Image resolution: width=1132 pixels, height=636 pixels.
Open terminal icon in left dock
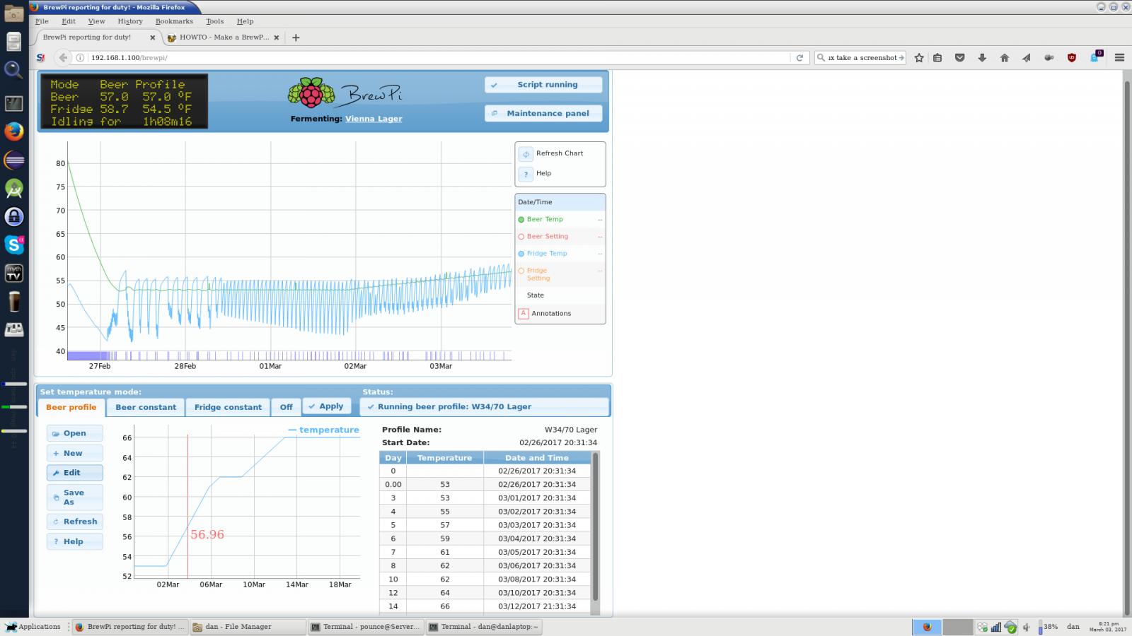pyautogui.click(x=14, y=104)
